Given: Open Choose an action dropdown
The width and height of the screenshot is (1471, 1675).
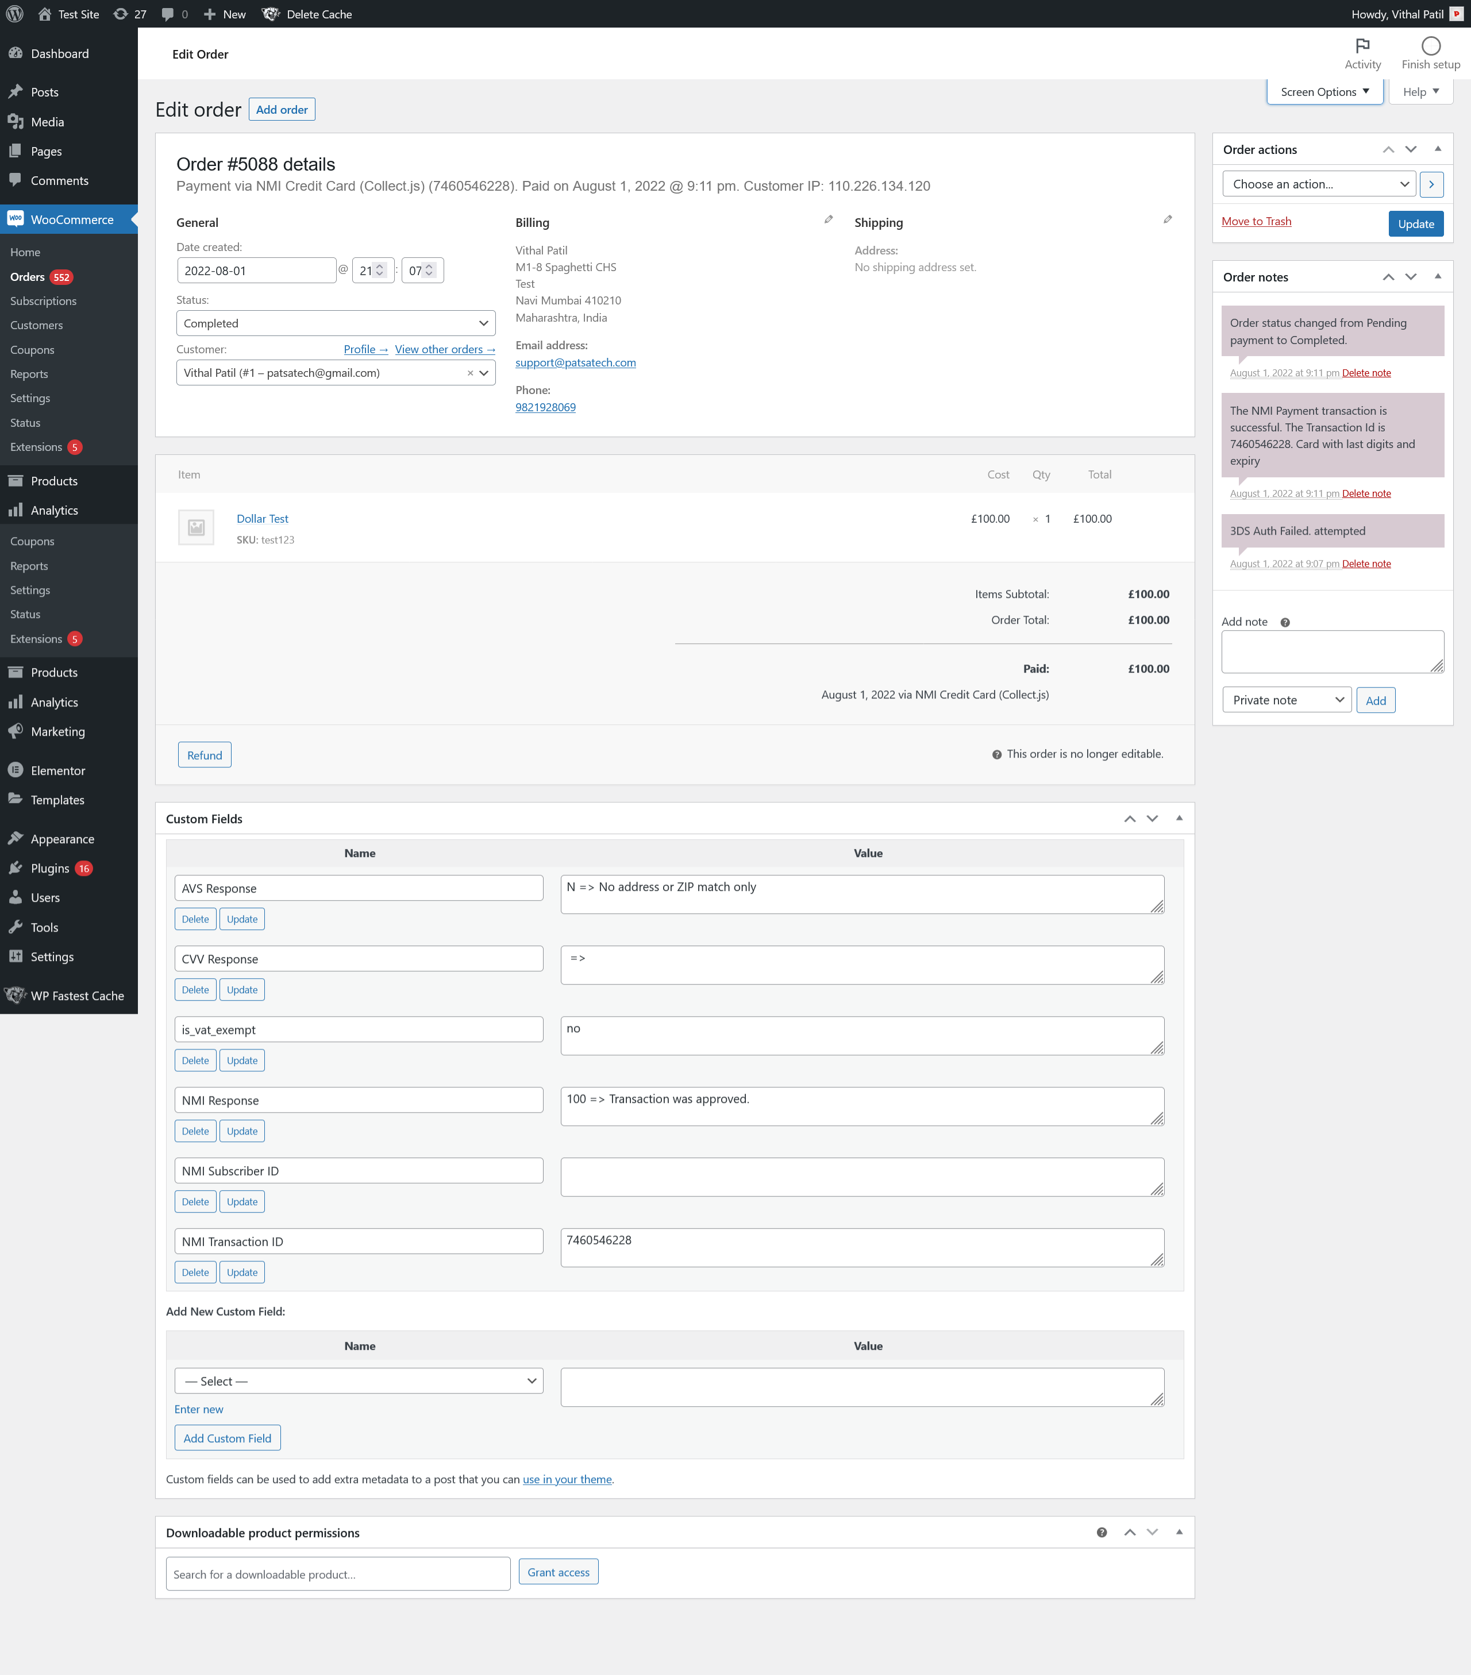Looking at the screenshot, I should coord(1319,184).
